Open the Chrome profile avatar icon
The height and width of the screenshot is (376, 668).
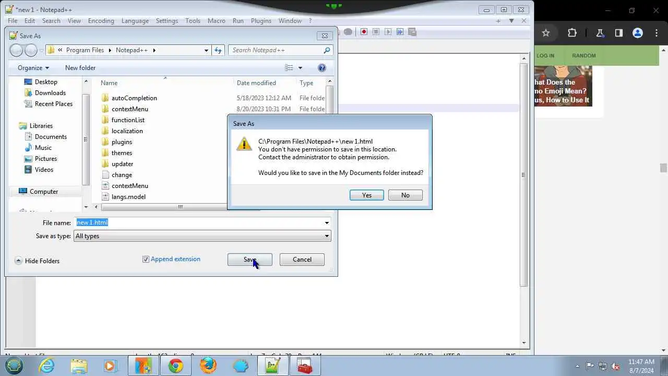638,33
